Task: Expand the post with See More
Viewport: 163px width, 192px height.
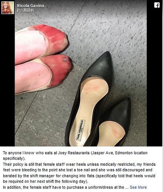Action: tap(138, 187)
